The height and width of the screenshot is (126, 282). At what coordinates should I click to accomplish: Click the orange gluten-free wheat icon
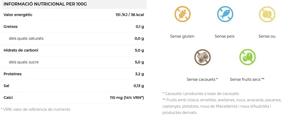[x=182, y=14]
